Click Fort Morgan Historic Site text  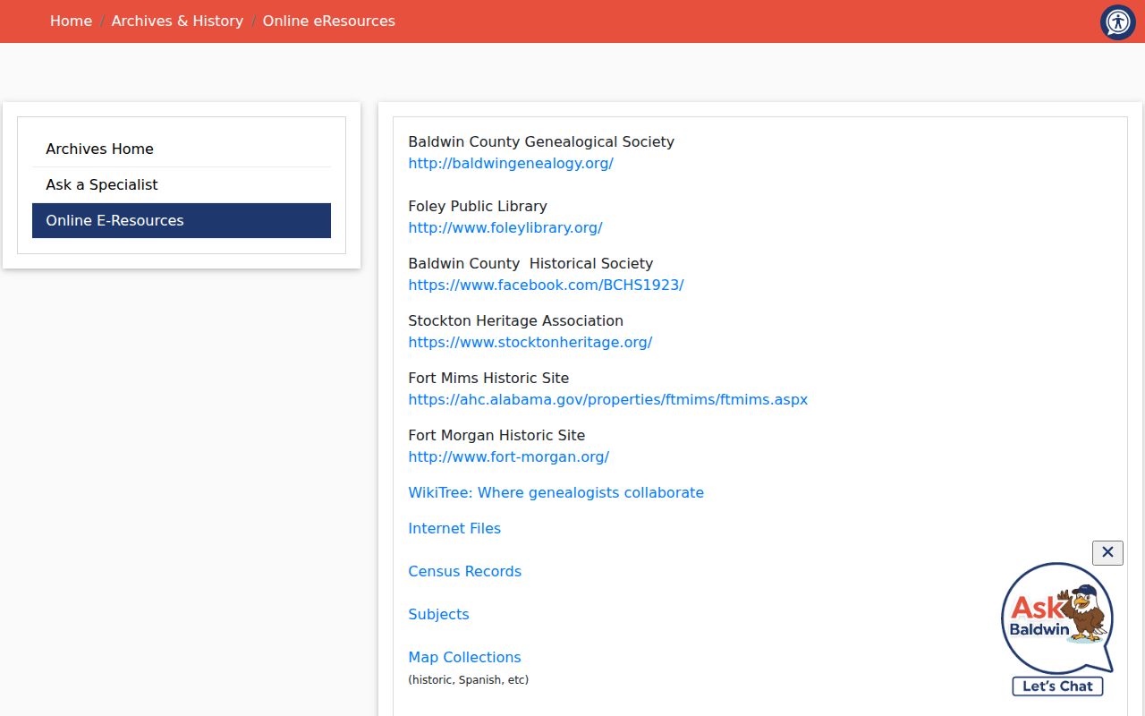(x=496, y=435)
